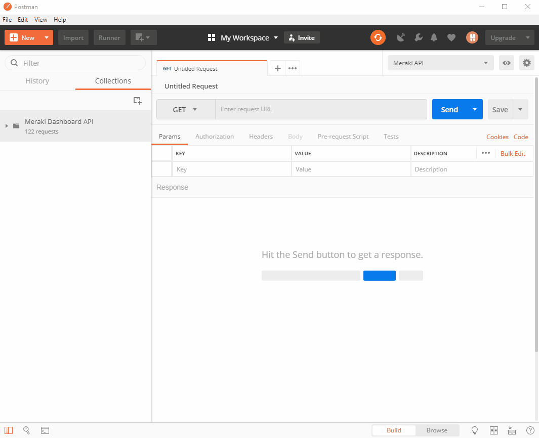Toggle sidebar visibility in status bar

tap(9, 430)
